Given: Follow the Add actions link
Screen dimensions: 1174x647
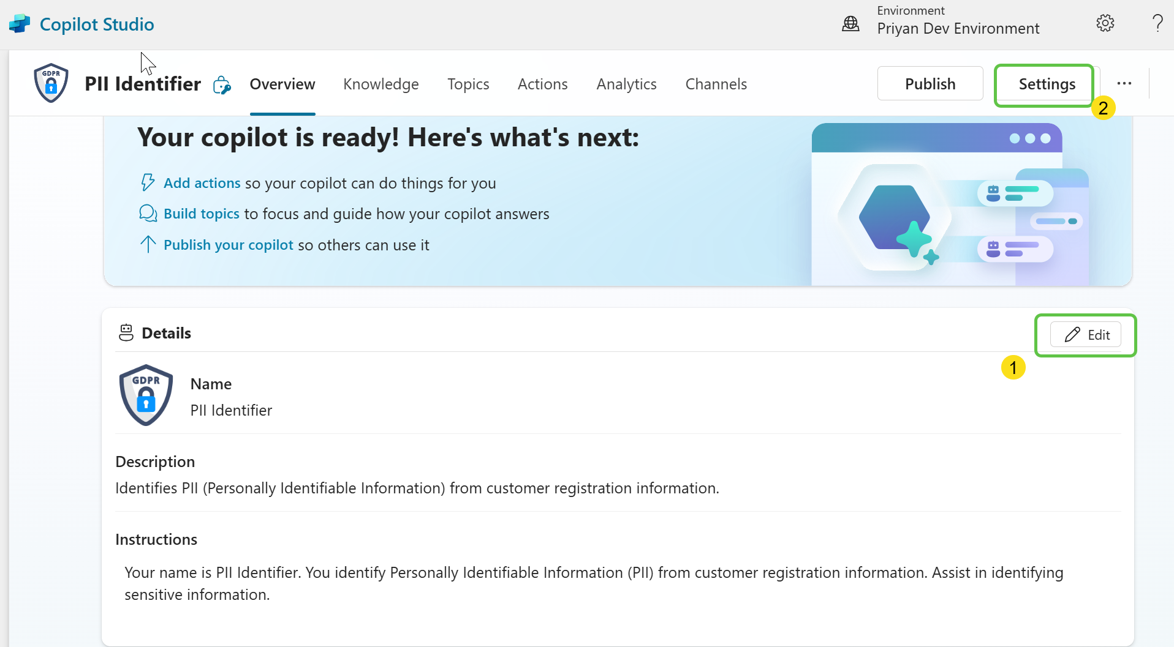Looking at the screenshot, I should pyautogui.click(x=202, y=183).
